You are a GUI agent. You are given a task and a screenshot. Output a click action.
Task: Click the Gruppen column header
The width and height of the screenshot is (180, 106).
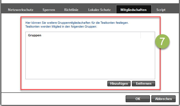[83, 35]
